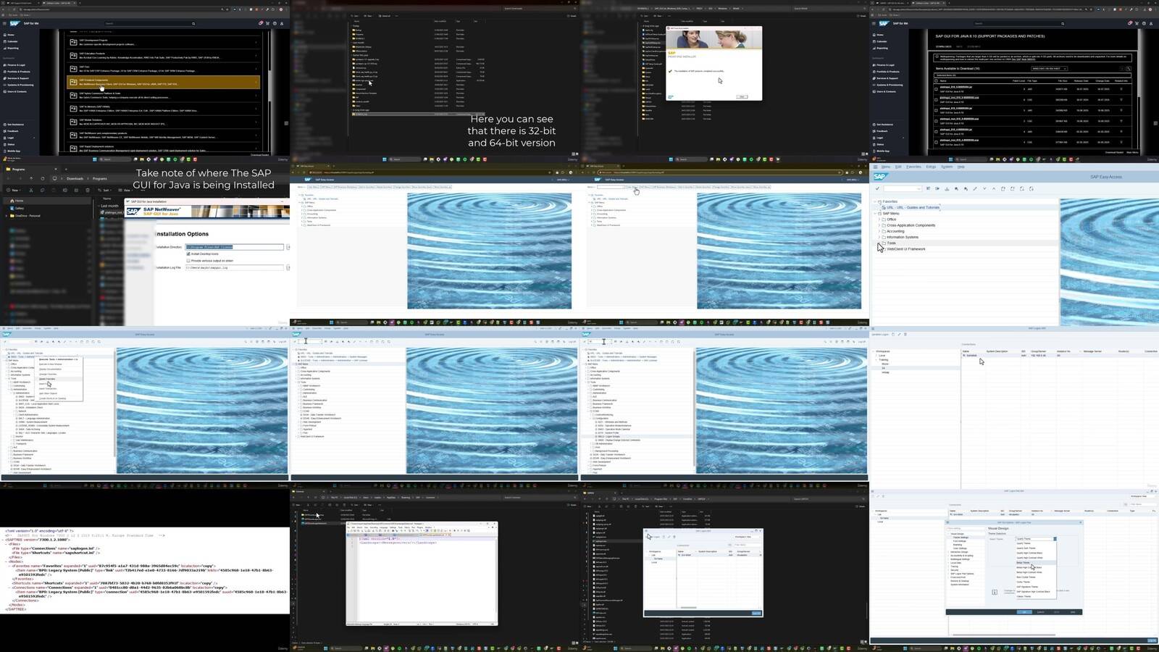The image size is (1159, 652).
Task: Open Windows x64 platform dropdown above download items table
Action: pos(1050,69)
